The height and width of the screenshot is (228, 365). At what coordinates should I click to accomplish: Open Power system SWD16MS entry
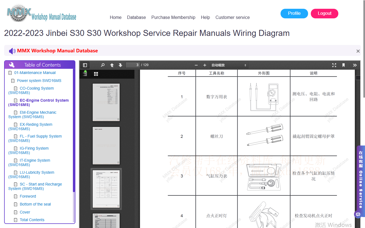(x=39, y=81)
